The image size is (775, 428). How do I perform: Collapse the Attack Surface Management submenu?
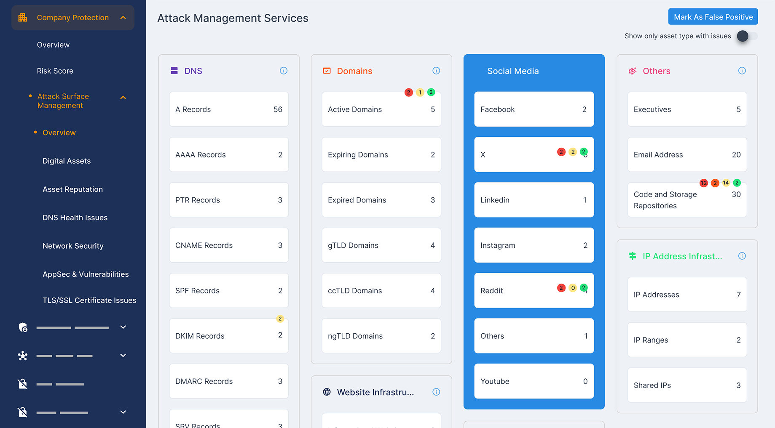click(x=123, y=98)
